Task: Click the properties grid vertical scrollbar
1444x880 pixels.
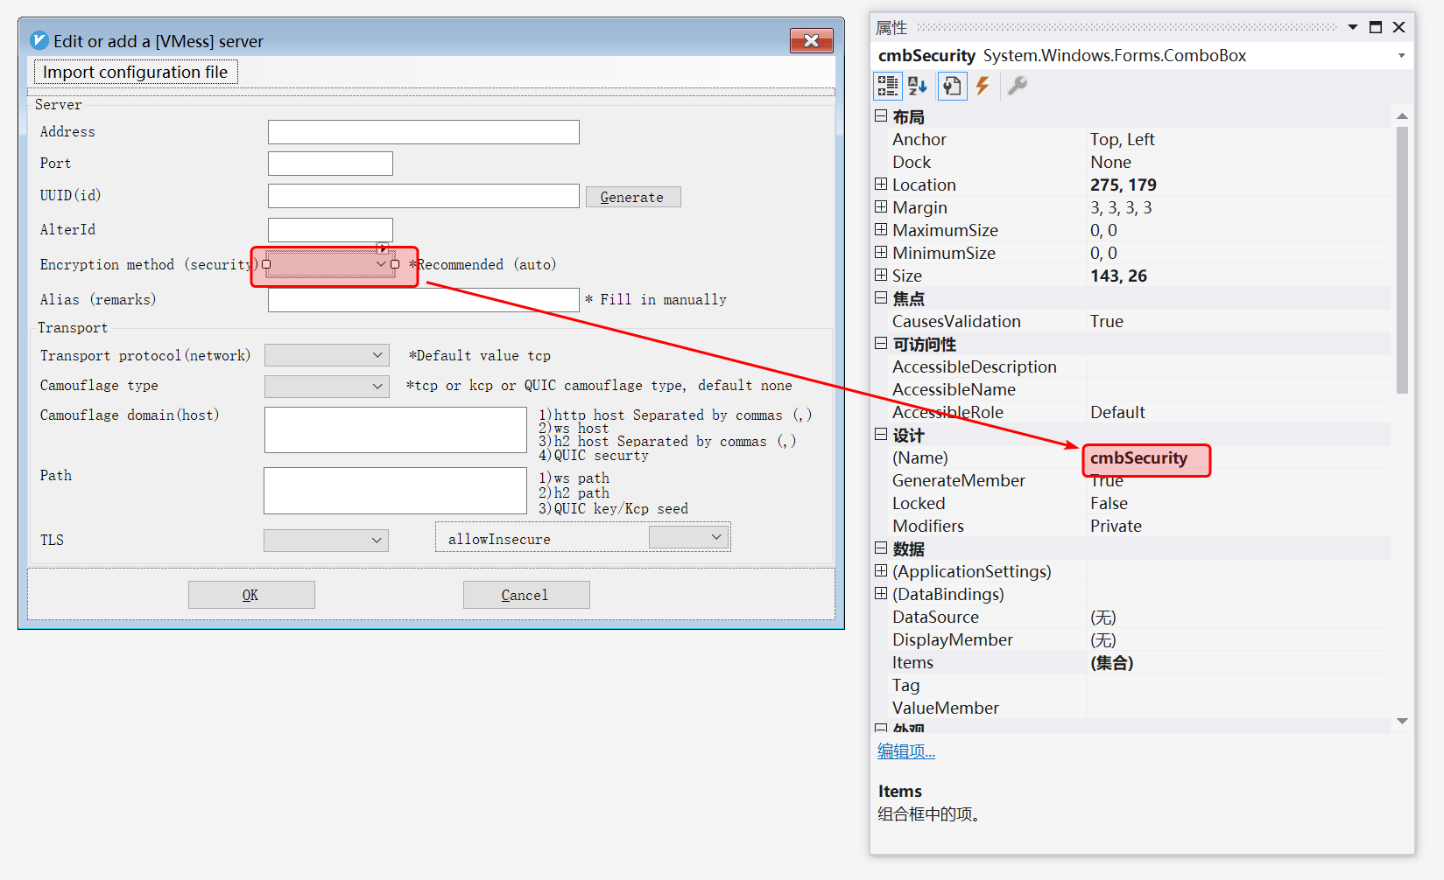Action: click(1402, 262)
